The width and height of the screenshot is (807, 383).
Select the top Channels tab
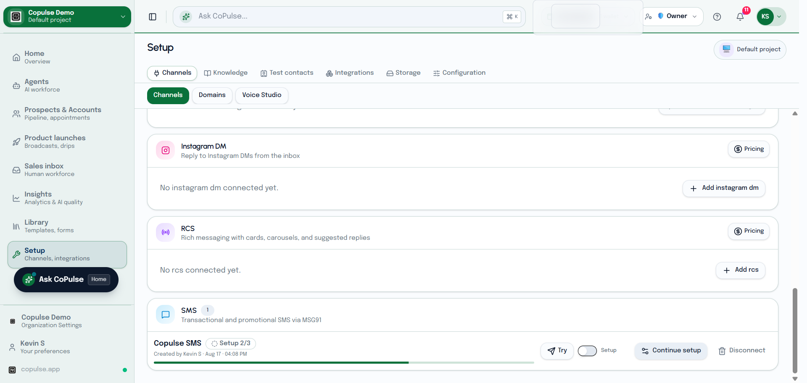172,73
